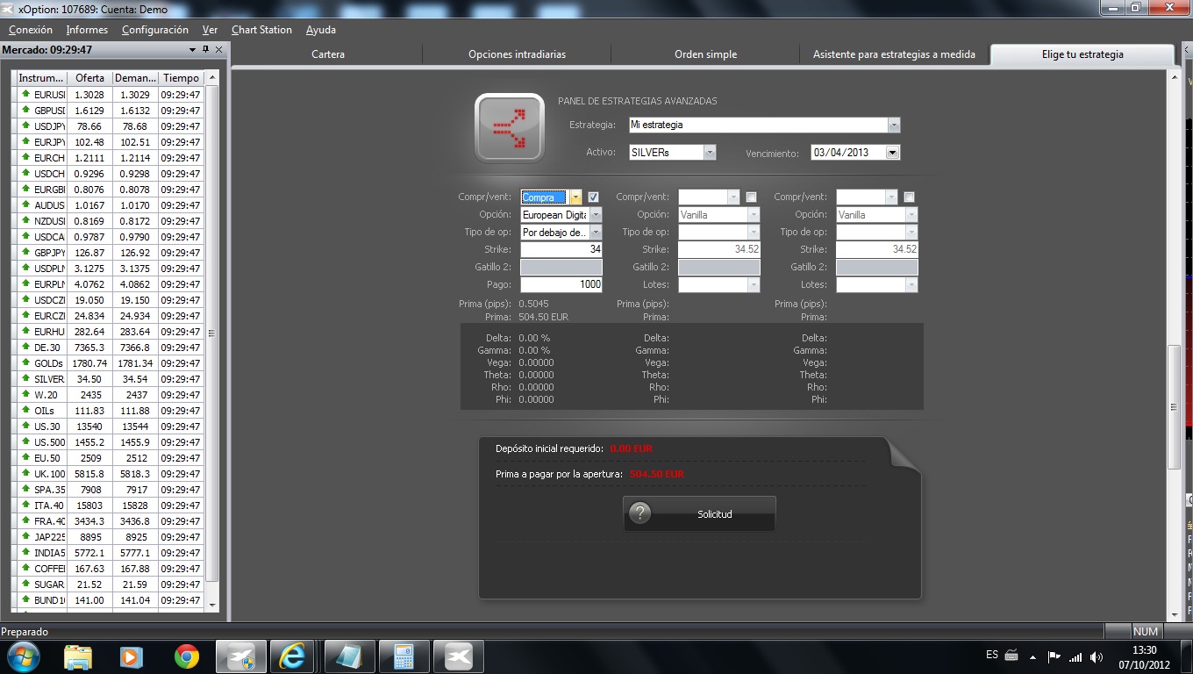
Task: Open the Ver menu
Action: pos(210,30)
